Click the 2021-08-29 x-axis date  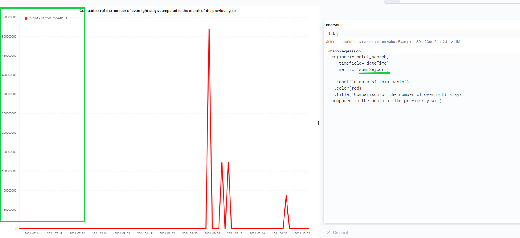[x=190, y=234]
